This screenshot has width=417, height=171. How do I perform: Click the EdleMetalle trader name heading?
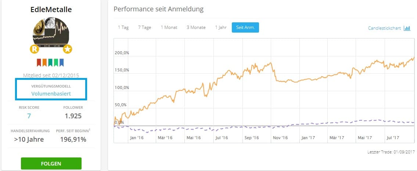pyautogui.click(x=51, y=10)
